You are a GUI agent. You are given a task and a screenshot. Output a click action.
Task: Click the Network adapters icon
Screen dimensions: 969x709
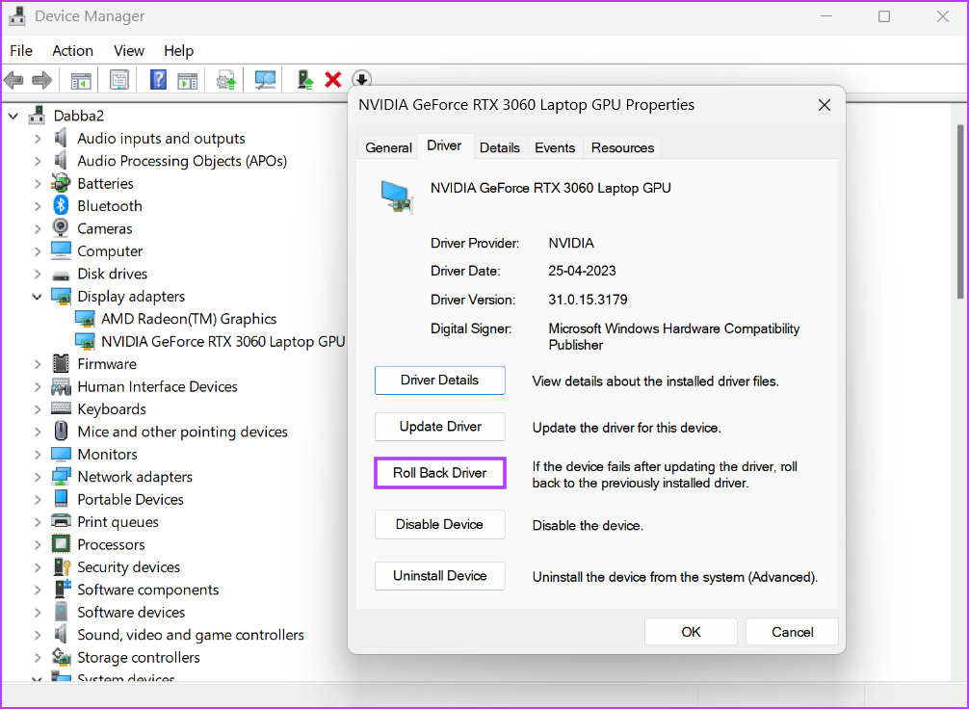point(61,477)
